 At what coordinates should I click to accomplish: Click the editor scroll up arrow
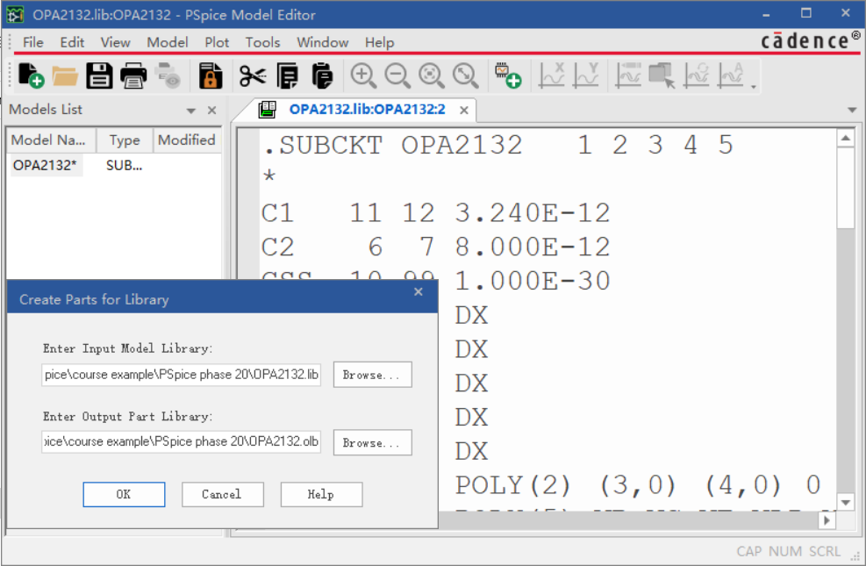click(845, 138)
